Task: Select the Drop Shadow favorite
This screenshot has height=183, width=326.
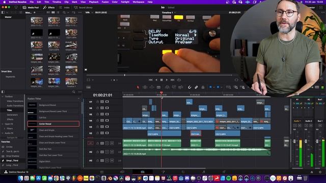Action: point(12,156)
